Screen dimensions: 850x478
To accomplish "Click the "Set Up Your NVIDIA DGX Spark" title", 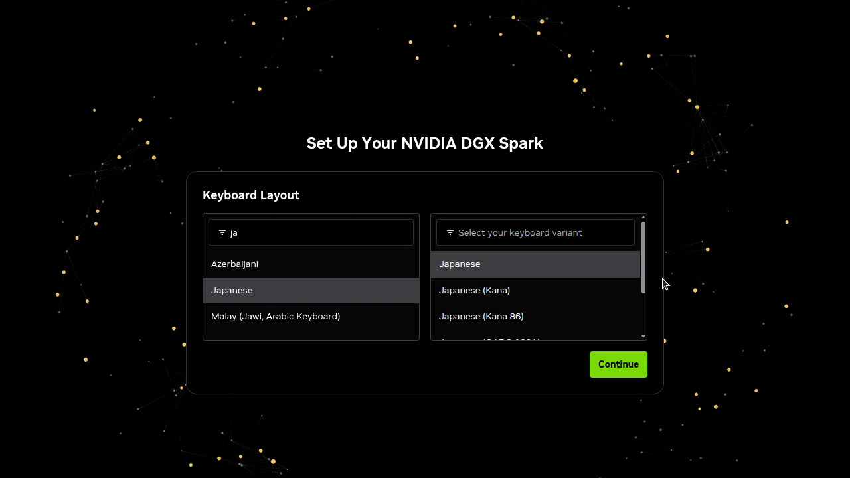I will tap(425, 143).
